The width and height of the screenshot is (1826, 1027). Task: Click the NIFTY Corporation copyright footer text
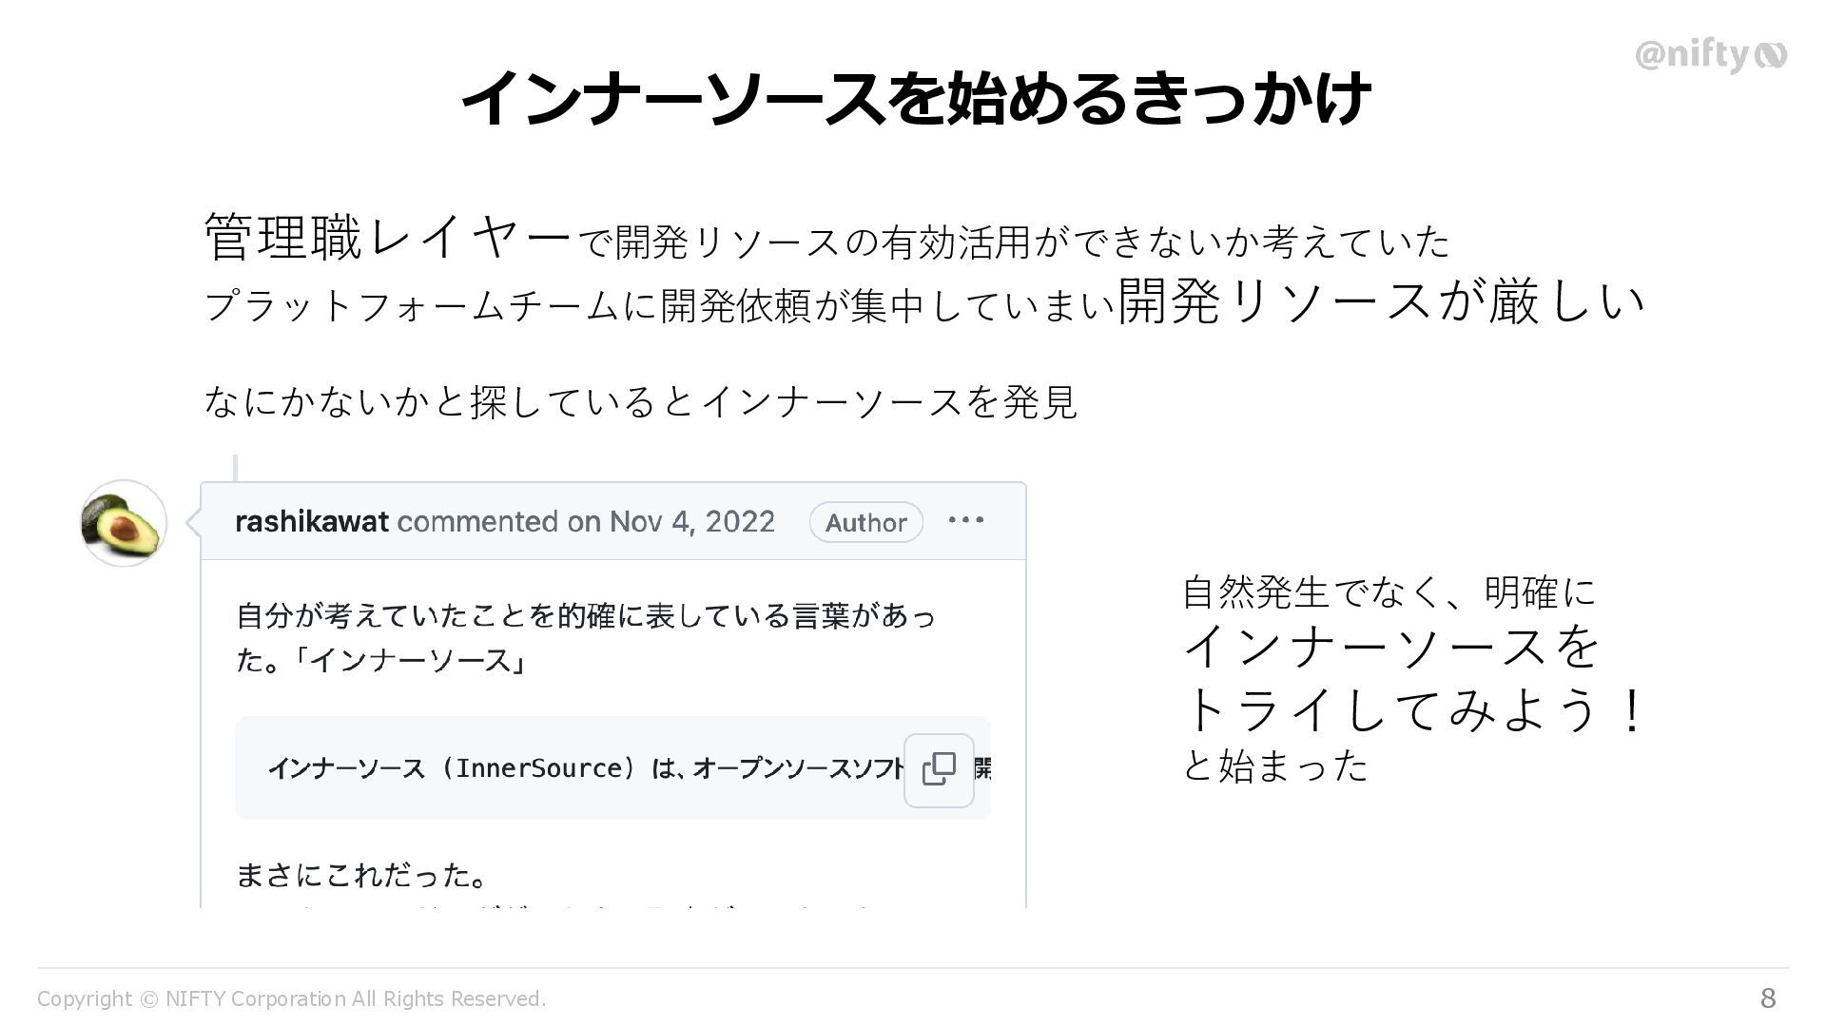291,998
